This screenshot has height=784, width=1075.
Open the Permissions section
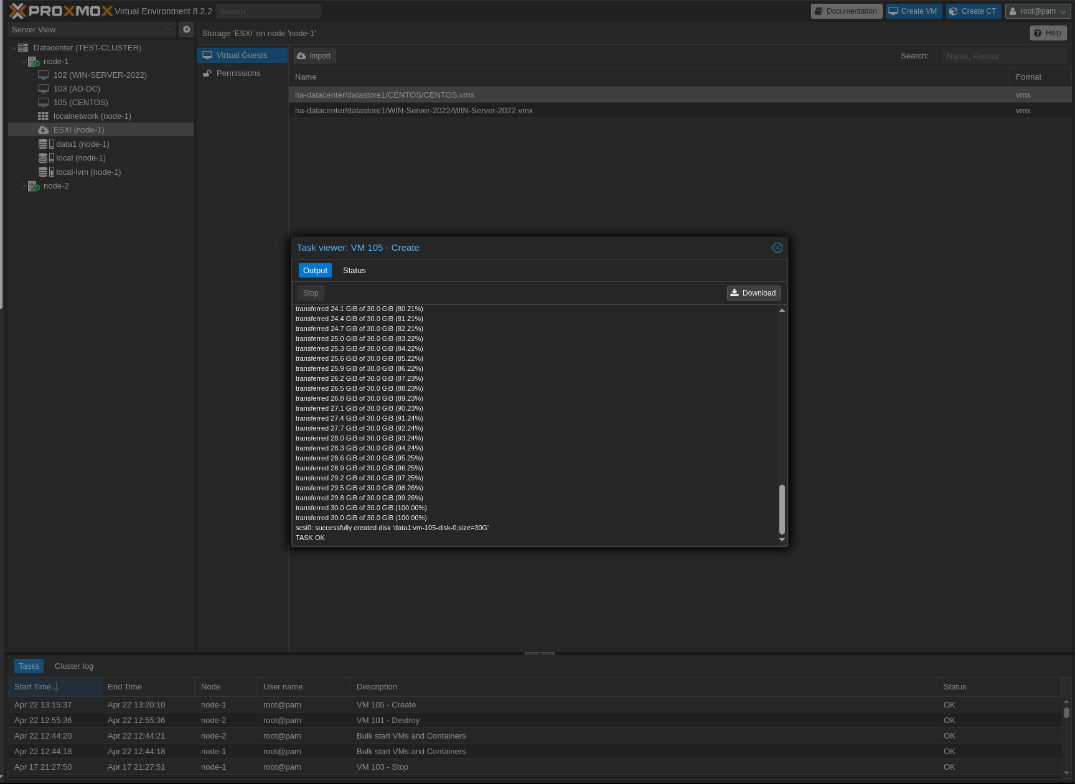coord(238,73)
